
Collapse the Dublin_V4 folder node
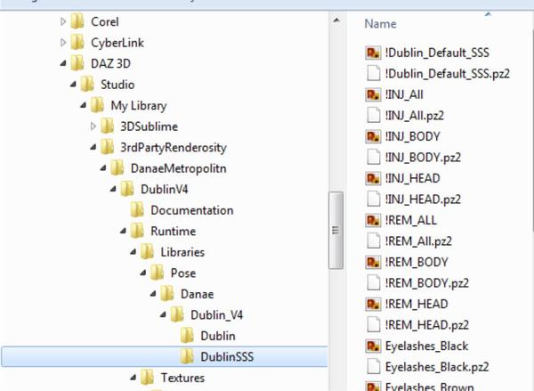(x=163, y=314)
